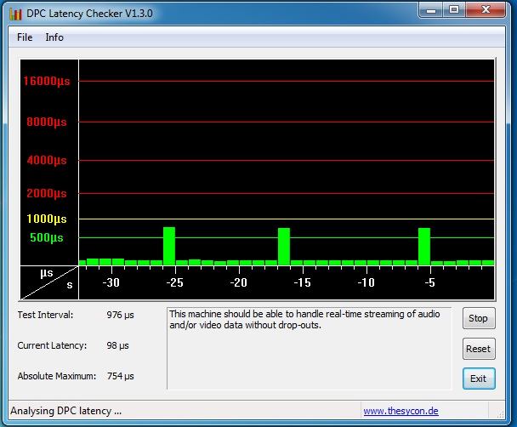Minimize the DPC Latency Checker window
Image resolution: width=517 pixels, height=427 pixels.
click(430, 10)
